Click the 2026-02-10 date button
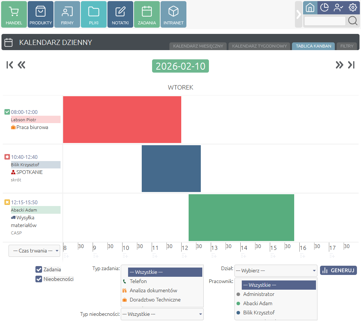This screenshot has height=321, width=361. pos(180,66)
